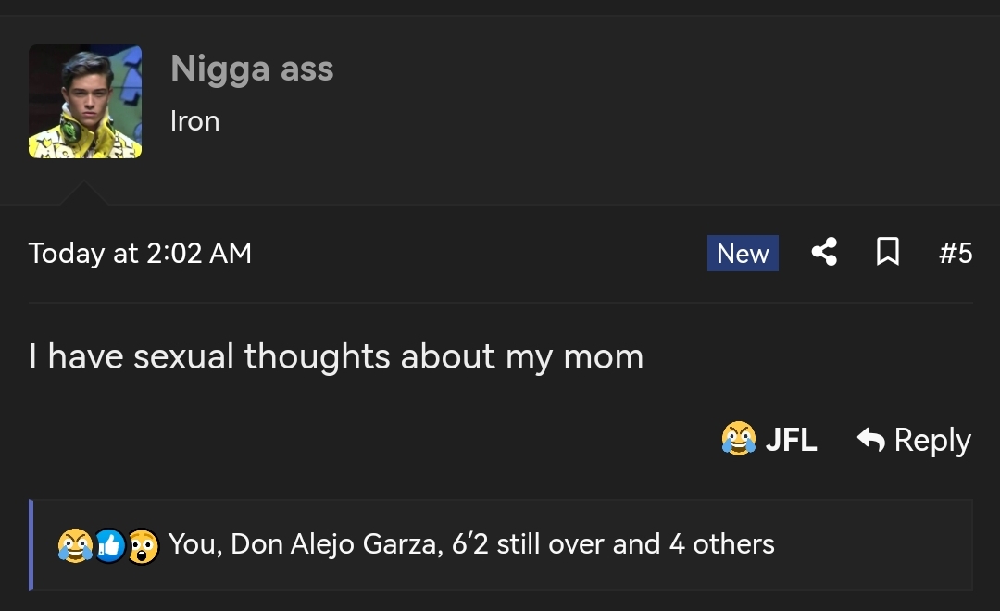The width and height of the screenshot is (1000, 611).
Task: Select the shocked face reaction emoji
Action: 143,546
